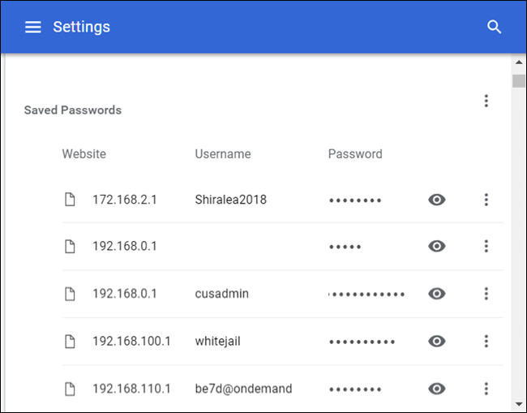Image resolution: width=527 pixels, height=413 pixels.
Task: Open Saved Passwords more options menu
Action: point(486,101)
